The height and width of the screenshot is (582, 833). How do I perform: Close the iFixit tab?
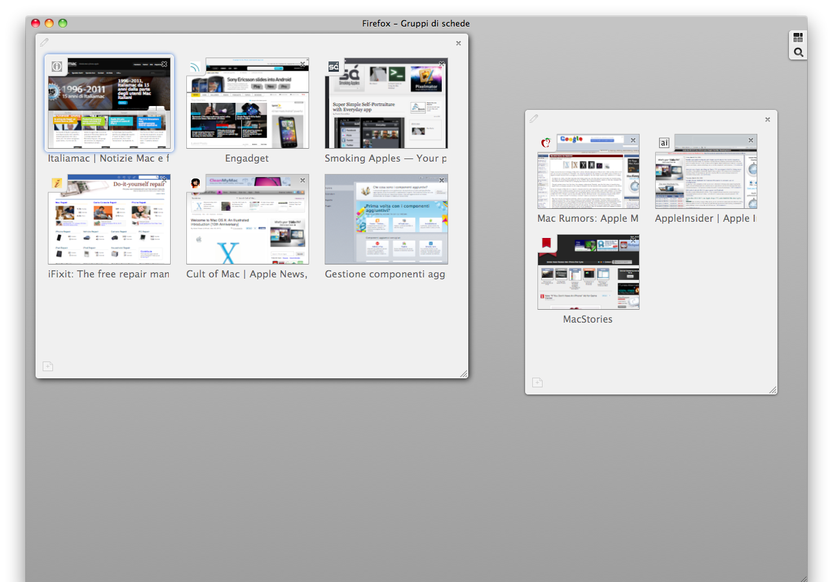pyautogui.click(x=164, y=180)
